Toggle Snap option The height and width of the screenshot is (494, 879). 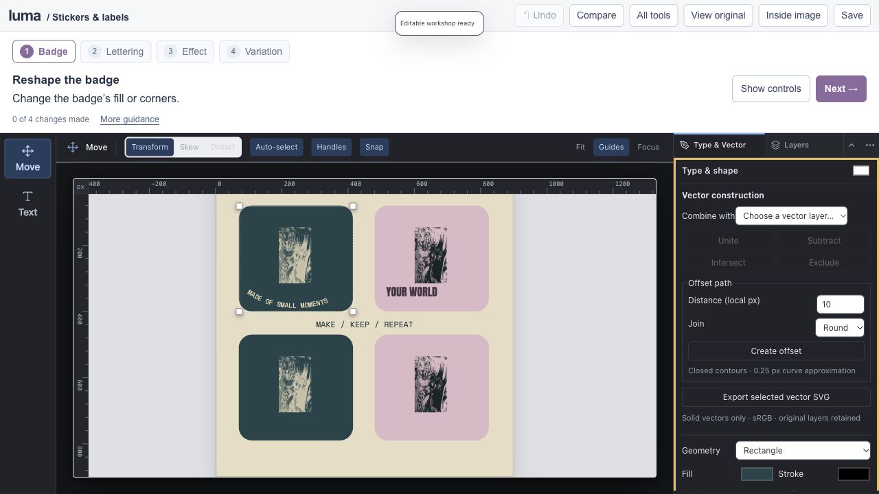point(374,147)
